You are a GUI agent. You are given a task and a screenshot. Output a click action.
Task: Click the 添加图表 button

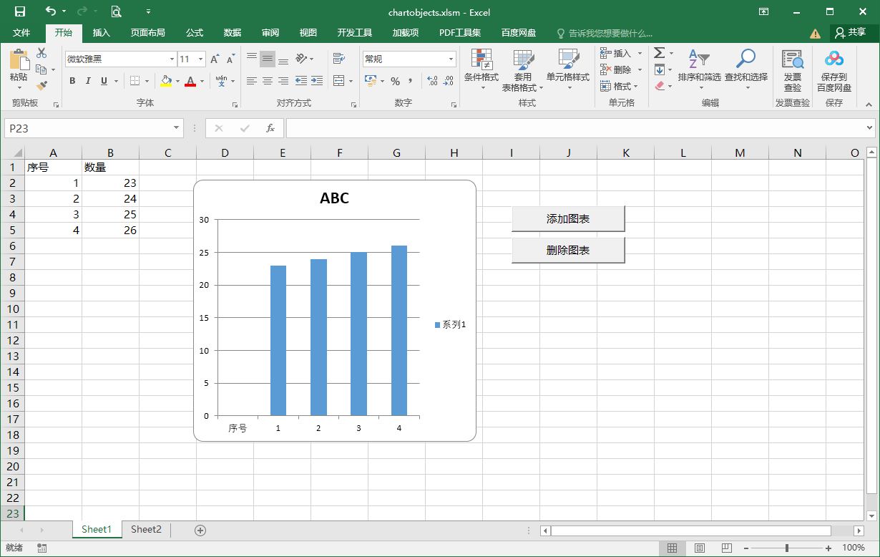[568, 219]
